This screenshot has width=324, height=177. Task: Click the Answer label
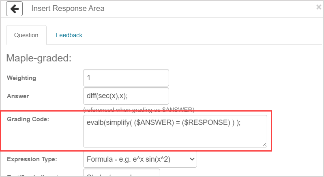pos(18,97)
